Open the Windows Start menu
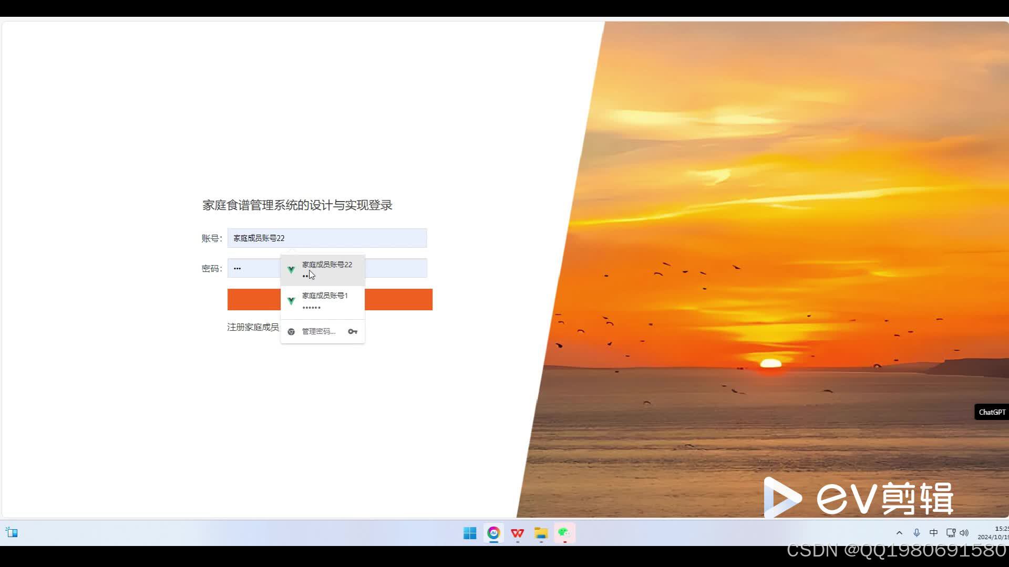 [469, 533]
